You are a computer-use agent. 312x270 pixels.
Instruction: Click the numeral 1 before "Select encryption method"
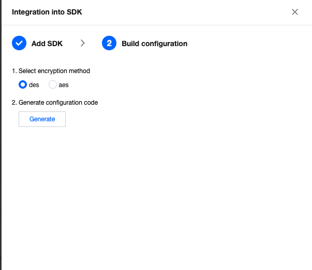(13, 71)
